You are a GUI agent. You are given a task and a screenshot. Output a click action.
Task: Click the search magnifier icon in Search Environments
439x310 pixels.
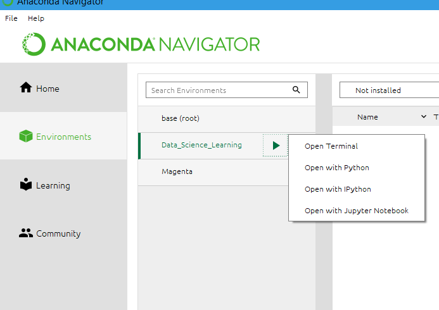point(296,90)
